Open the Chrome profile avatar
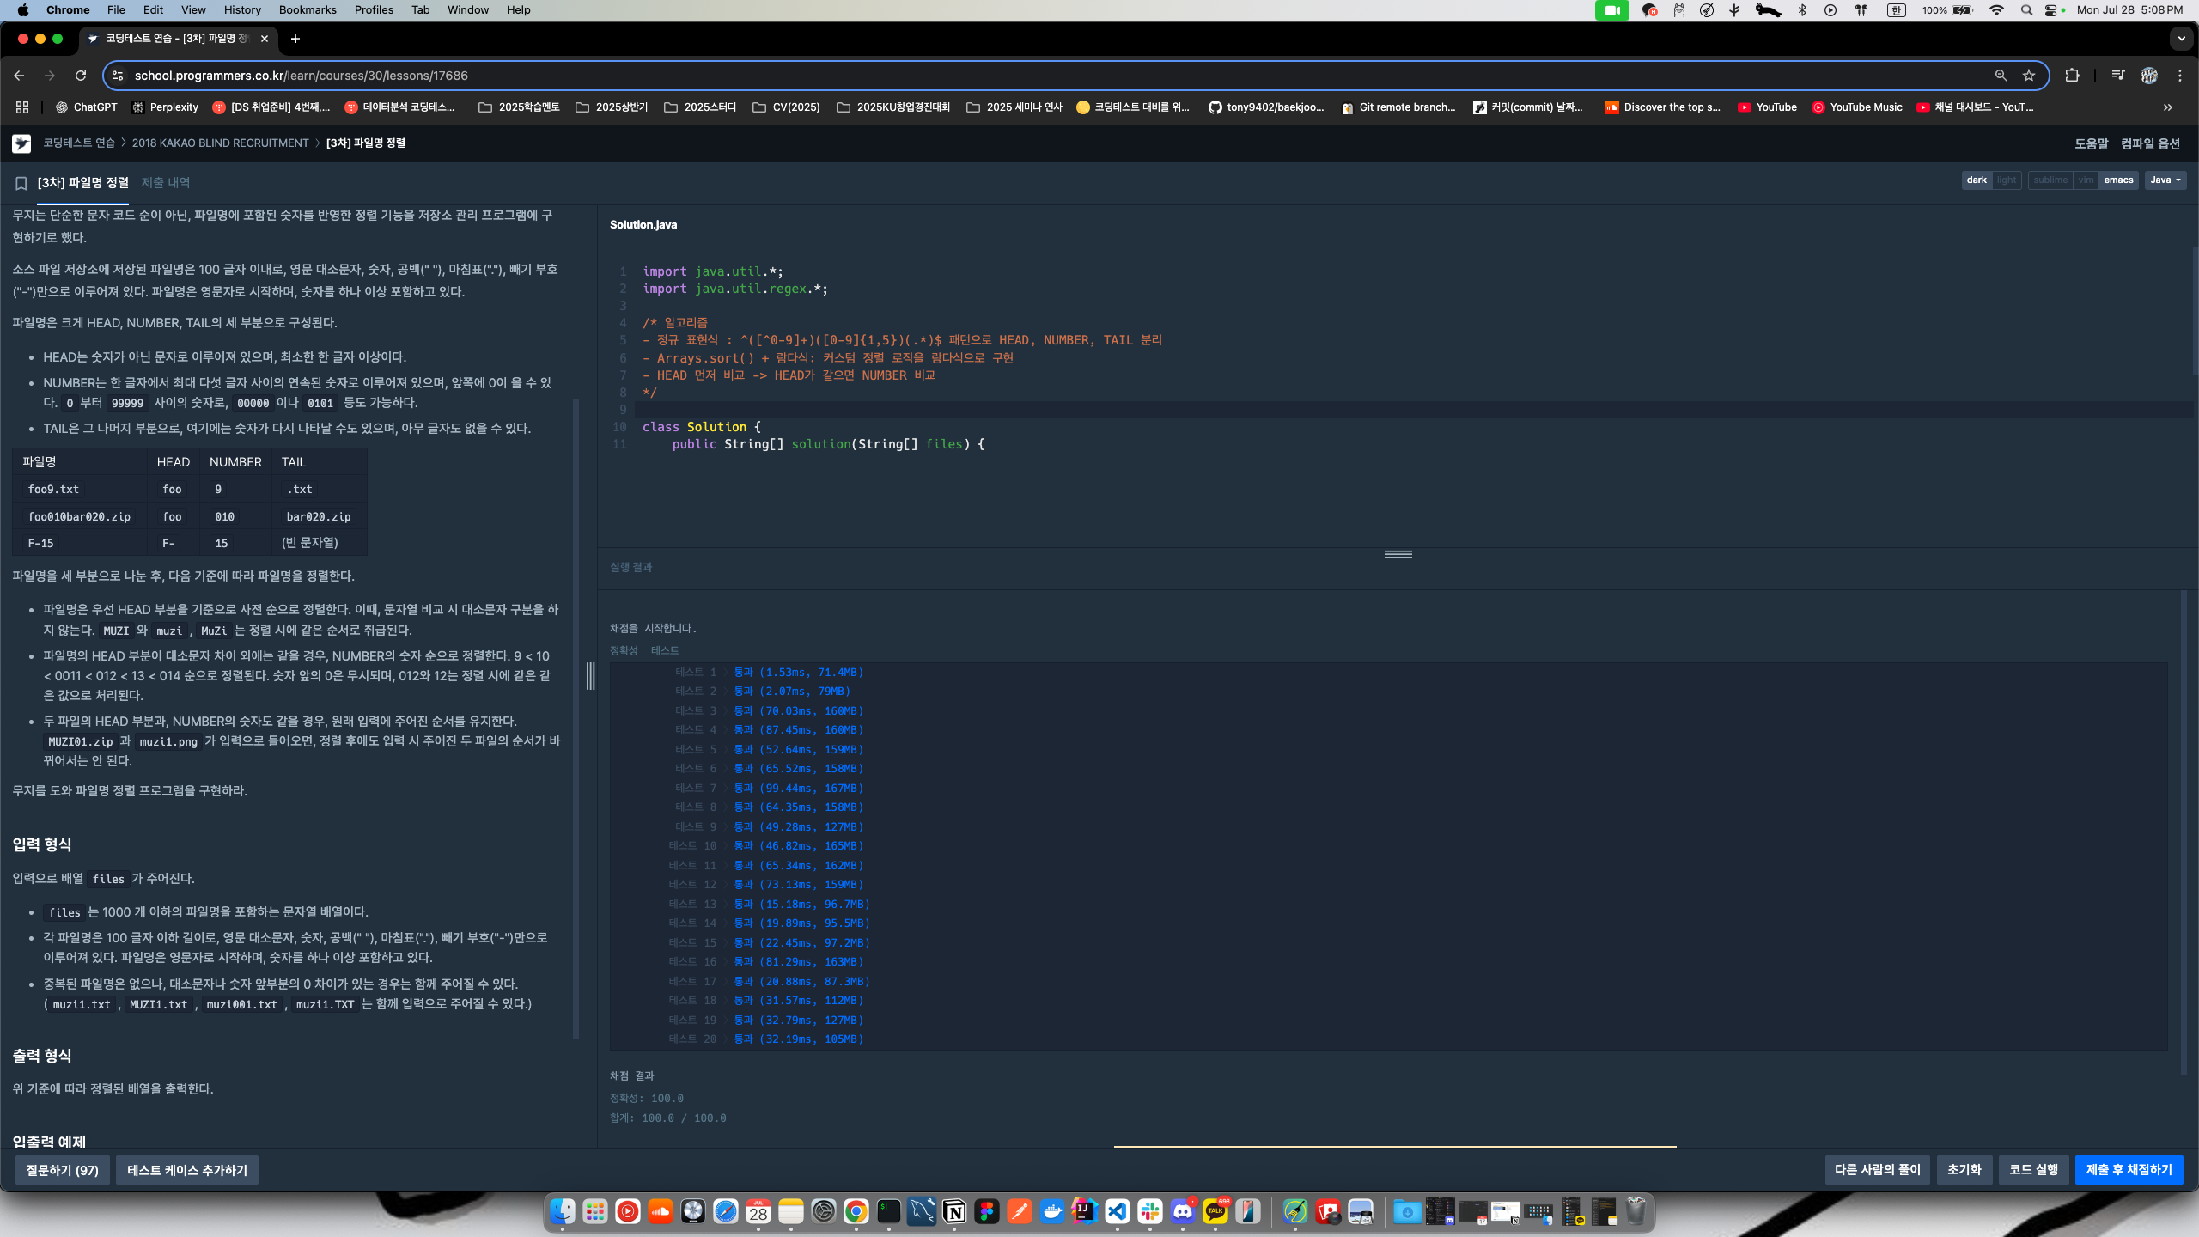2199x1237 pixels. coord(2149,76)
